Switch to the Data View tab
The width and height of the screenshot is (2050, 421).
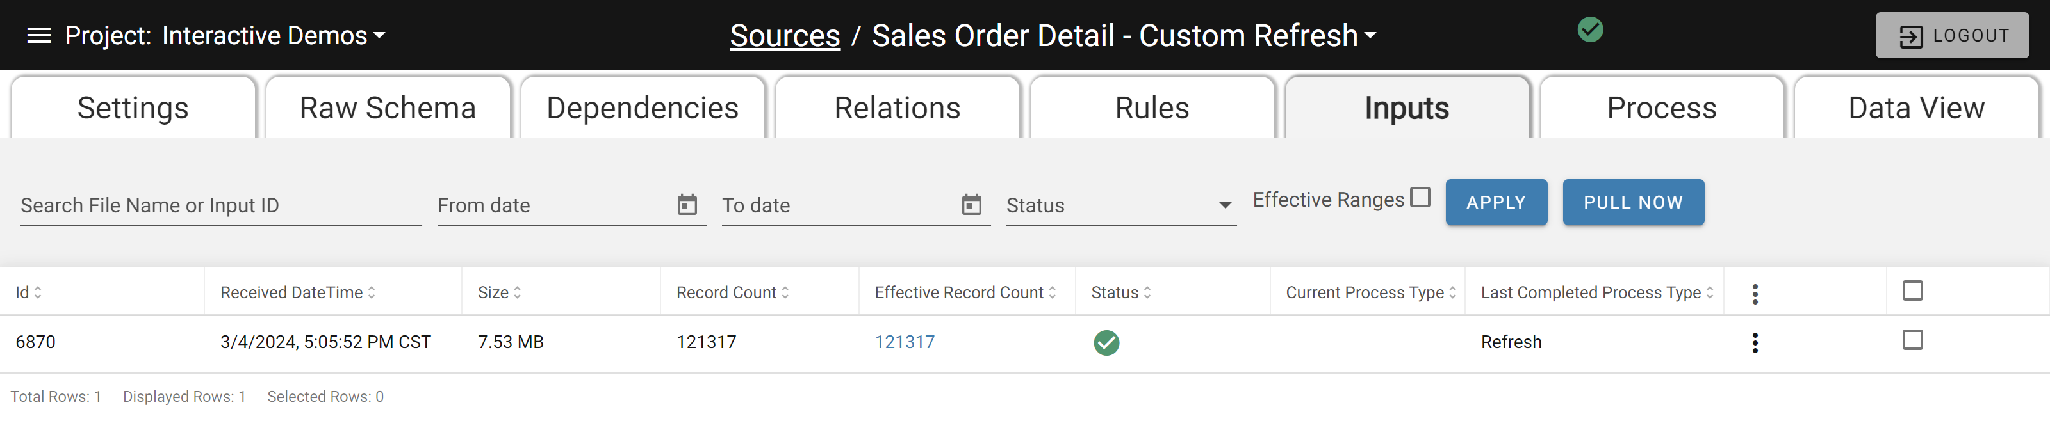click(1915, 108)
